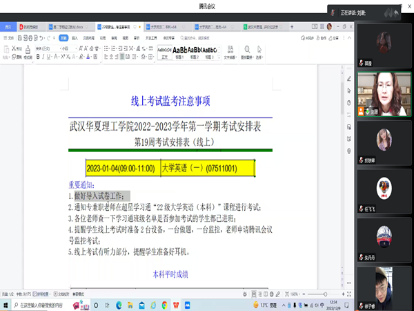Click the Cut scissors icon

(14, 48)
